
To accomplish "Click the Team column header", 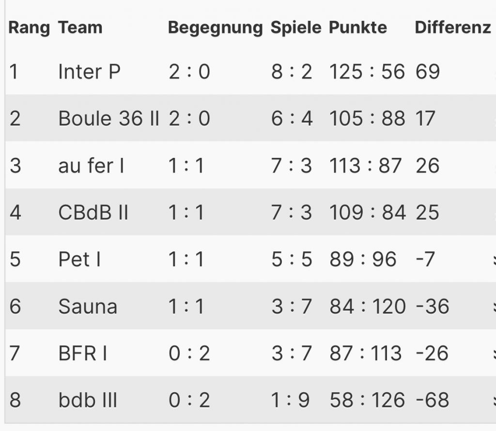I will pyautogui.click(x=80, y=28).
